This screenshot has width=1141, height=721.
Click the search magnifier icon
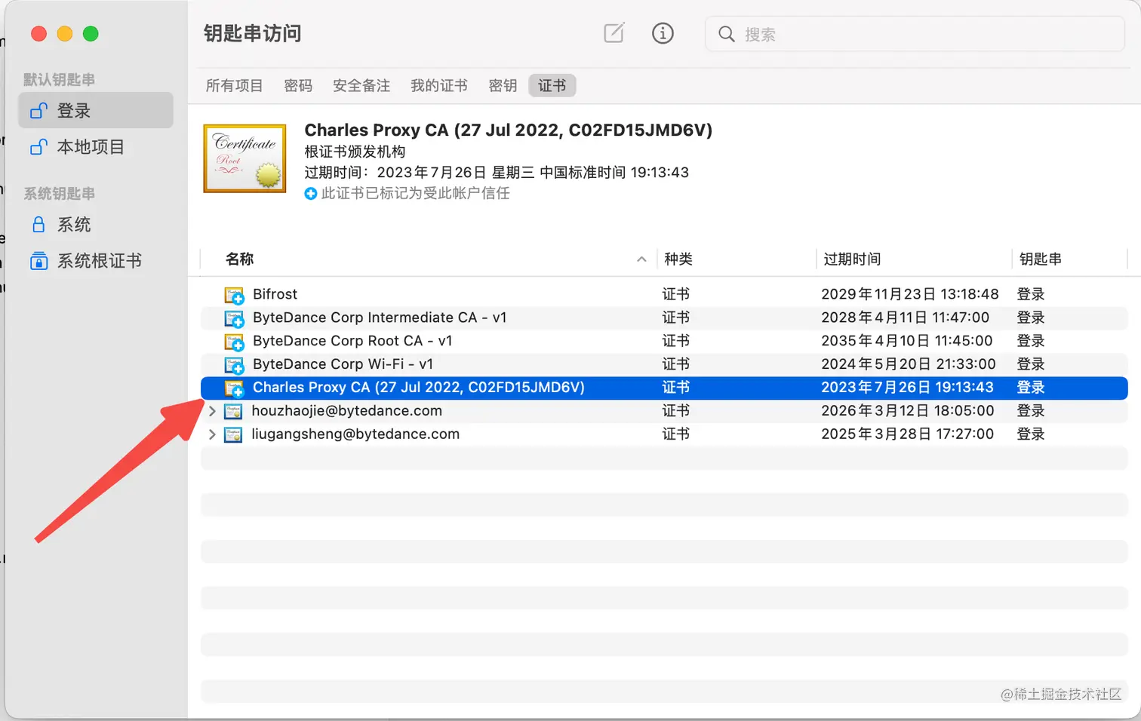tap(726, 34)
